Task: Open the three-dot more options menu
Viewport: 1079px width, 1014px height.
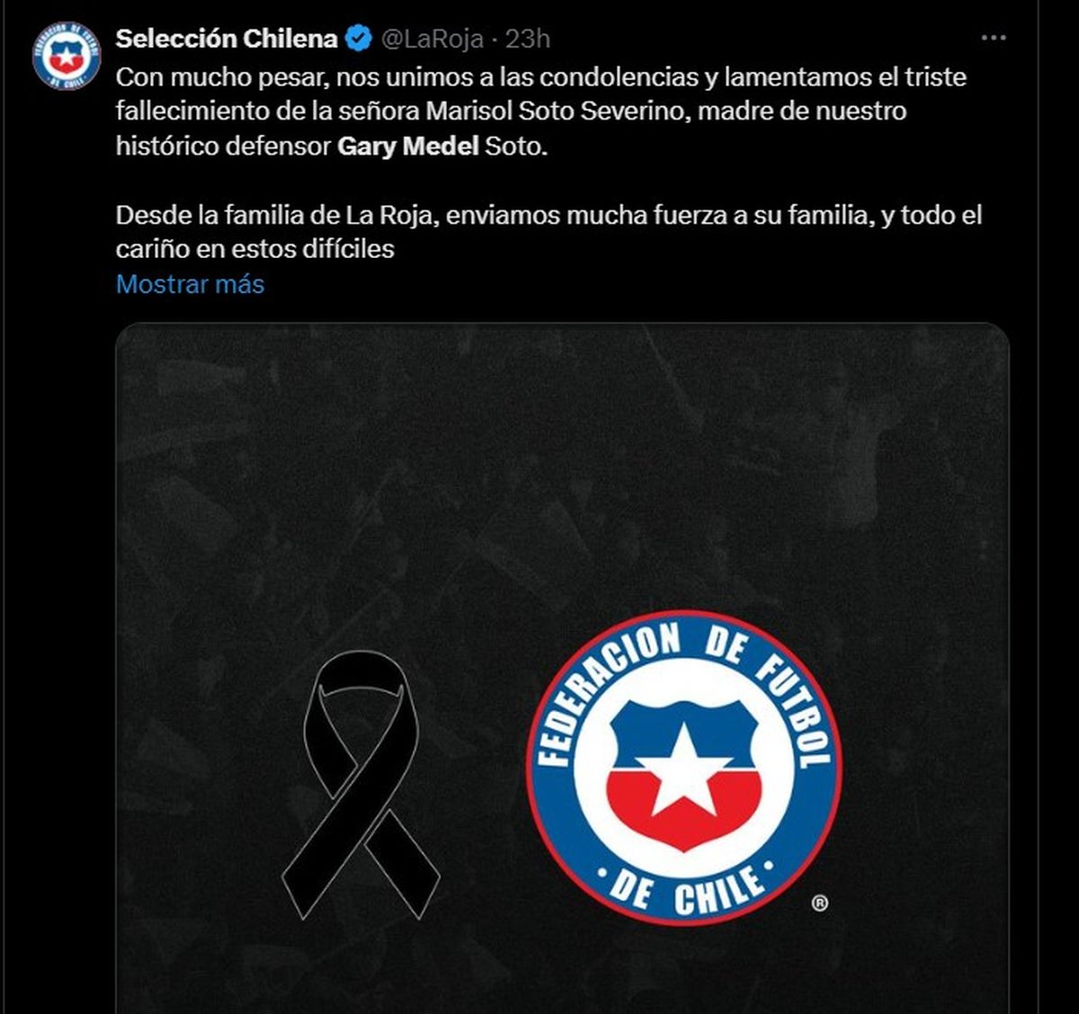Action: coord(994,39)
